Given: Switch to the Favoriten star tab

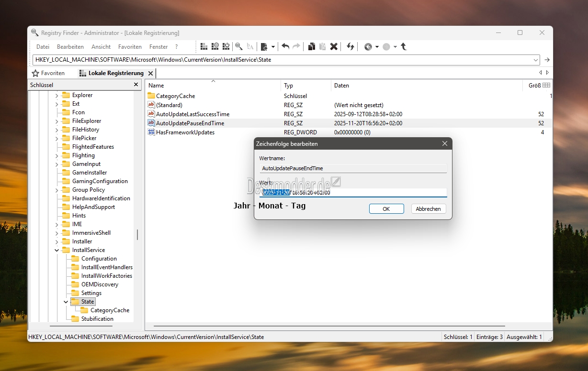Looking at the screenshot, I should point(48,73).
